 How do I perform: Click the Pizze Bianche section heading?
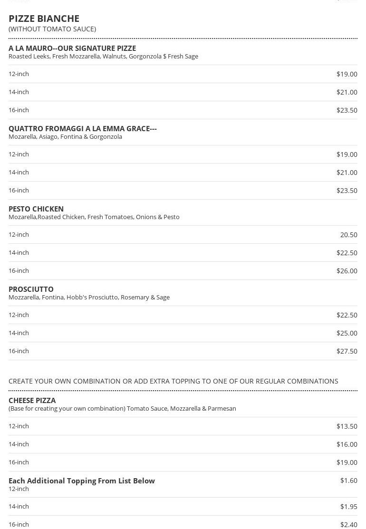click(x=44, y=19)
